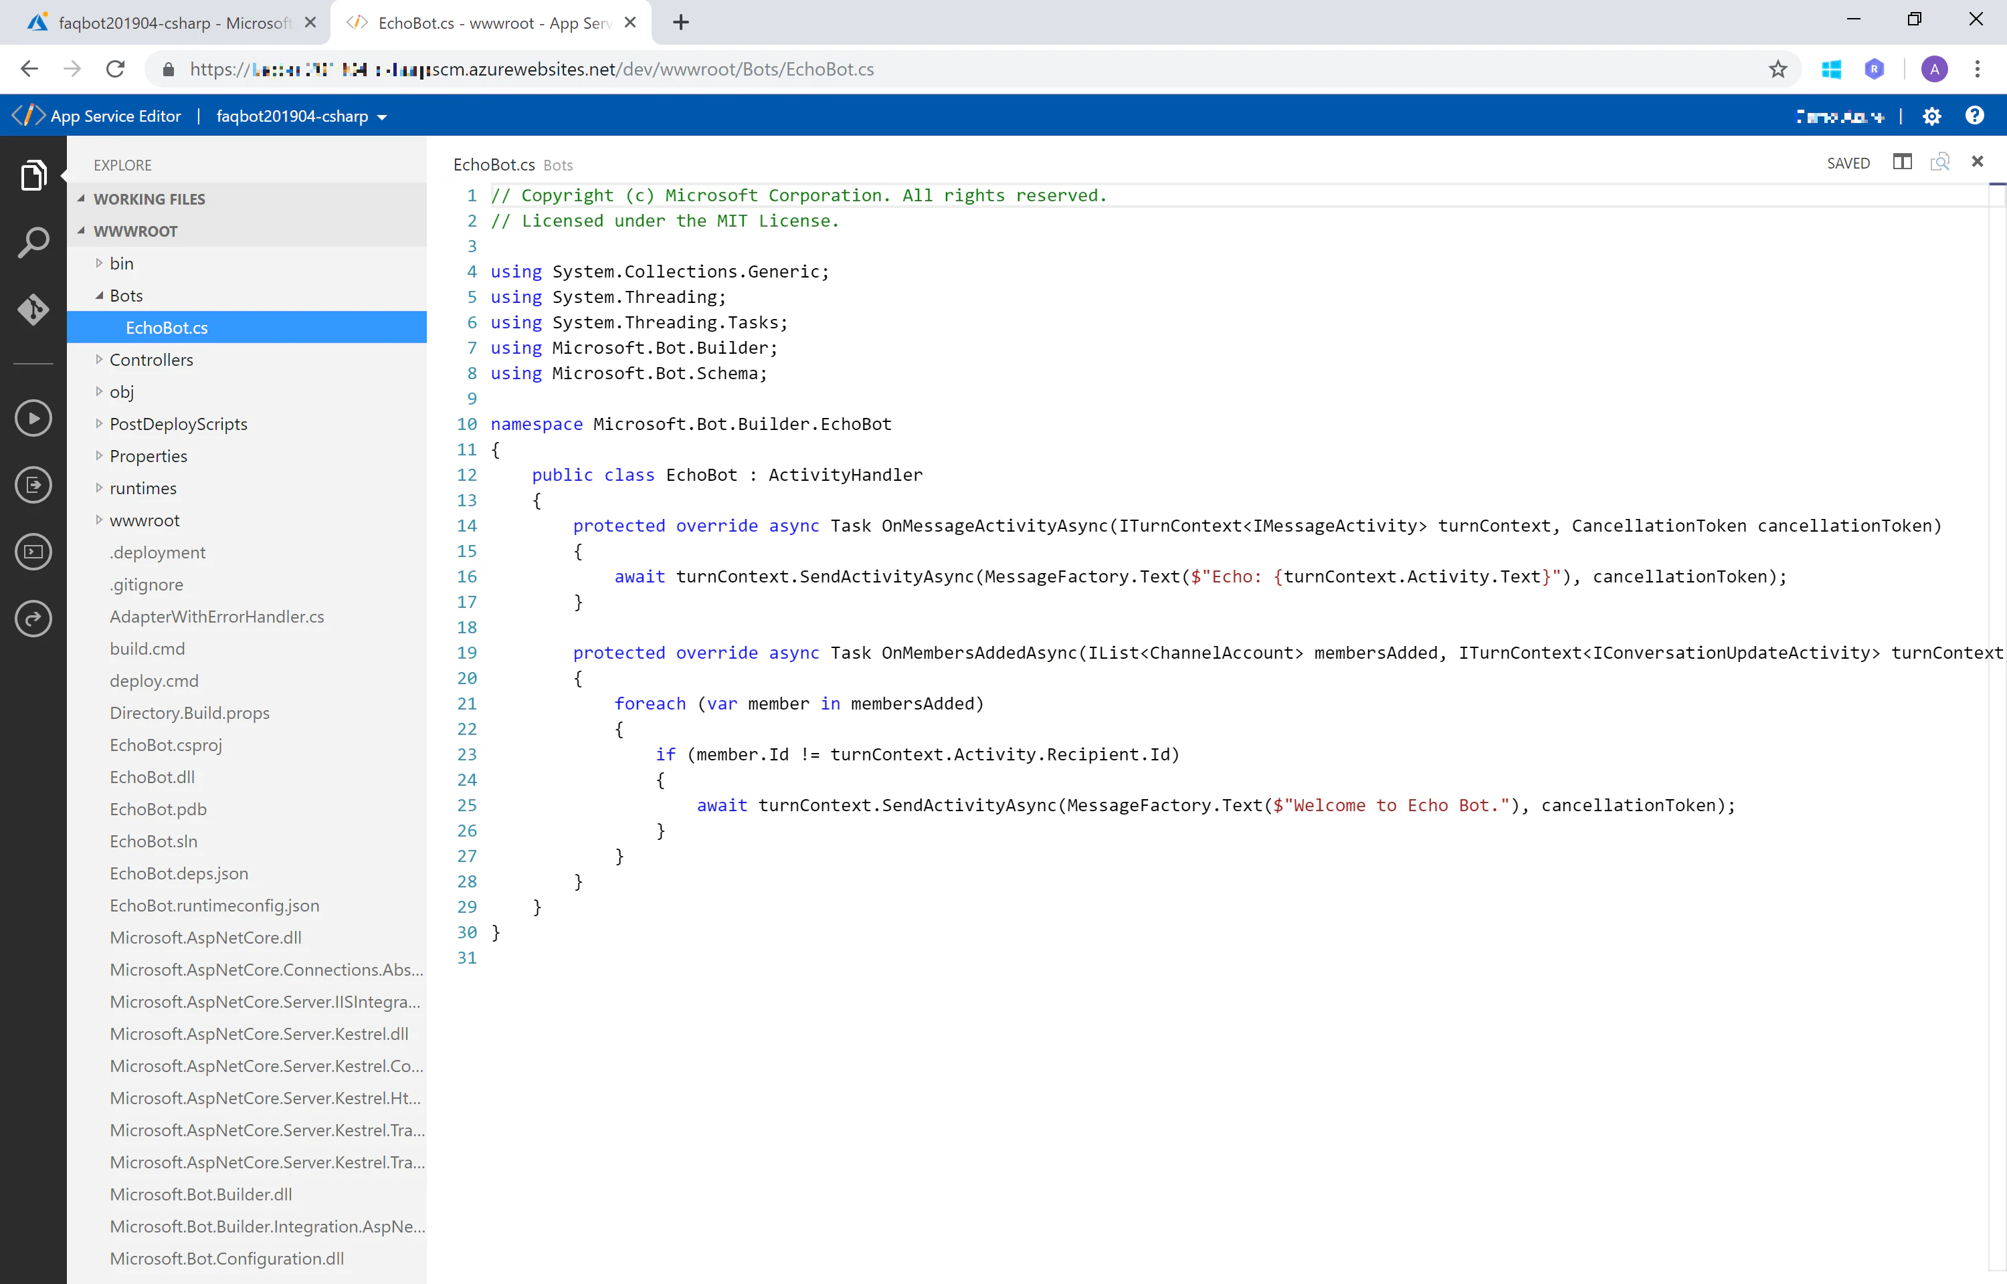This screenshot has width=2007, height=1284.
Task: Expand the bin folder
Action: [x=98, y=263]
